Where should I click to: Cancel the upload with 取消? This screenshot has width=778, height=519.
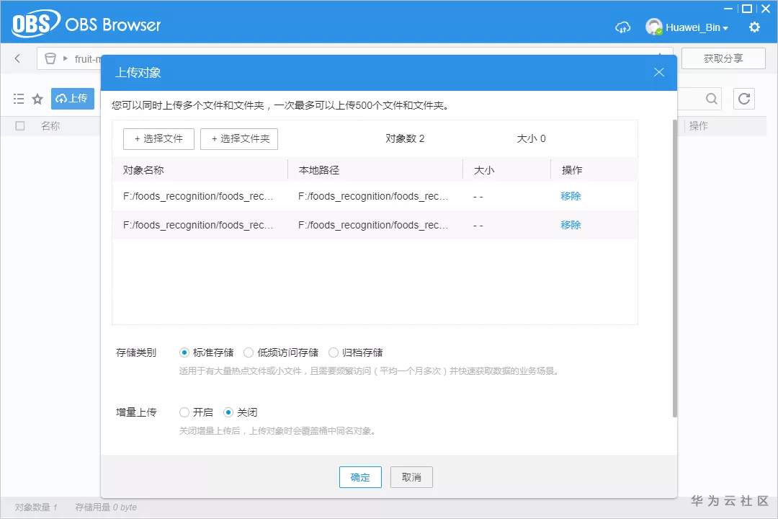(x=411, y=477)
